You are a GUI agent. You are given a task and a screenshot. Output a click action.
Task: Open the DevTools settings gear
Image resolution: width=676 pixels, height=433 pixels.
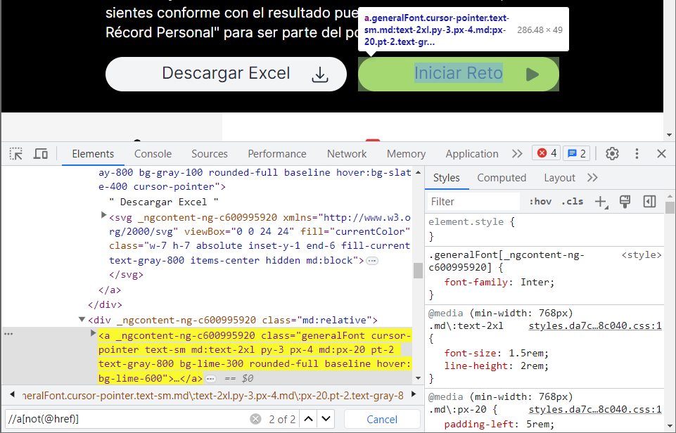click(611, 153)
